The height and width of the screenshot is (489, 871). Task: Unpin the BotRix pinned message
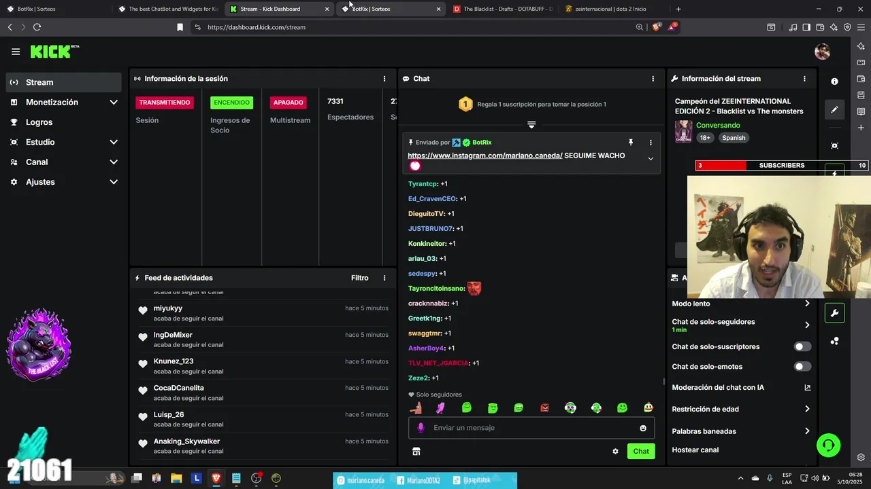point(631,143)
